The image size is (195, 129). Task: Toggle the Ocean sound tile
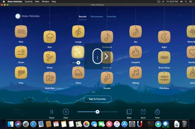tap(21, 52)
